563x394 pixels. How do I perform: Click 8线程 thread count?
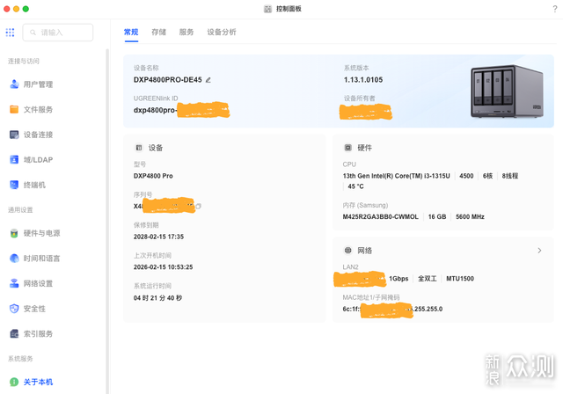510,176
